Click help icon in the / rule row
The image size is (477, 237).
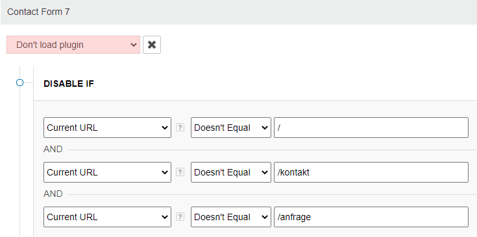[x=180, y=128]
